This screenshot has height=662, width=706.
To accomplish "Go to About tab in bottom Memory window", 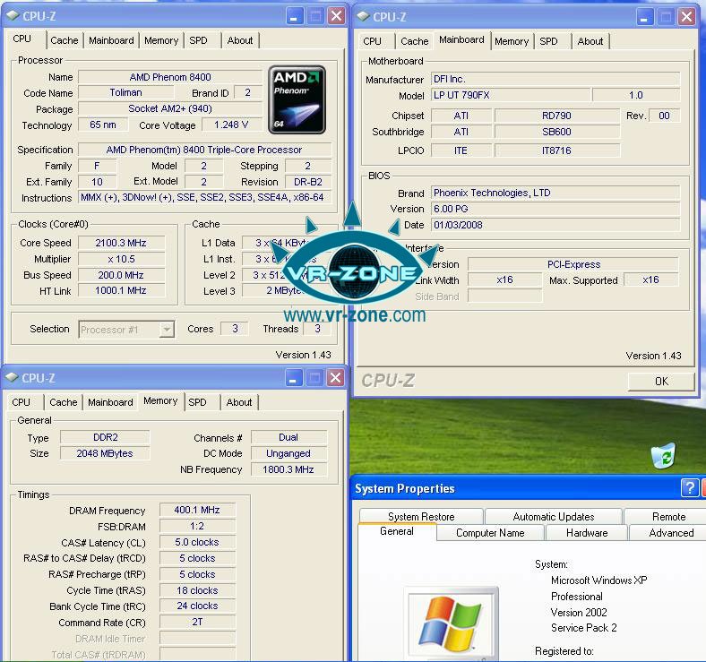I will 239,402.
